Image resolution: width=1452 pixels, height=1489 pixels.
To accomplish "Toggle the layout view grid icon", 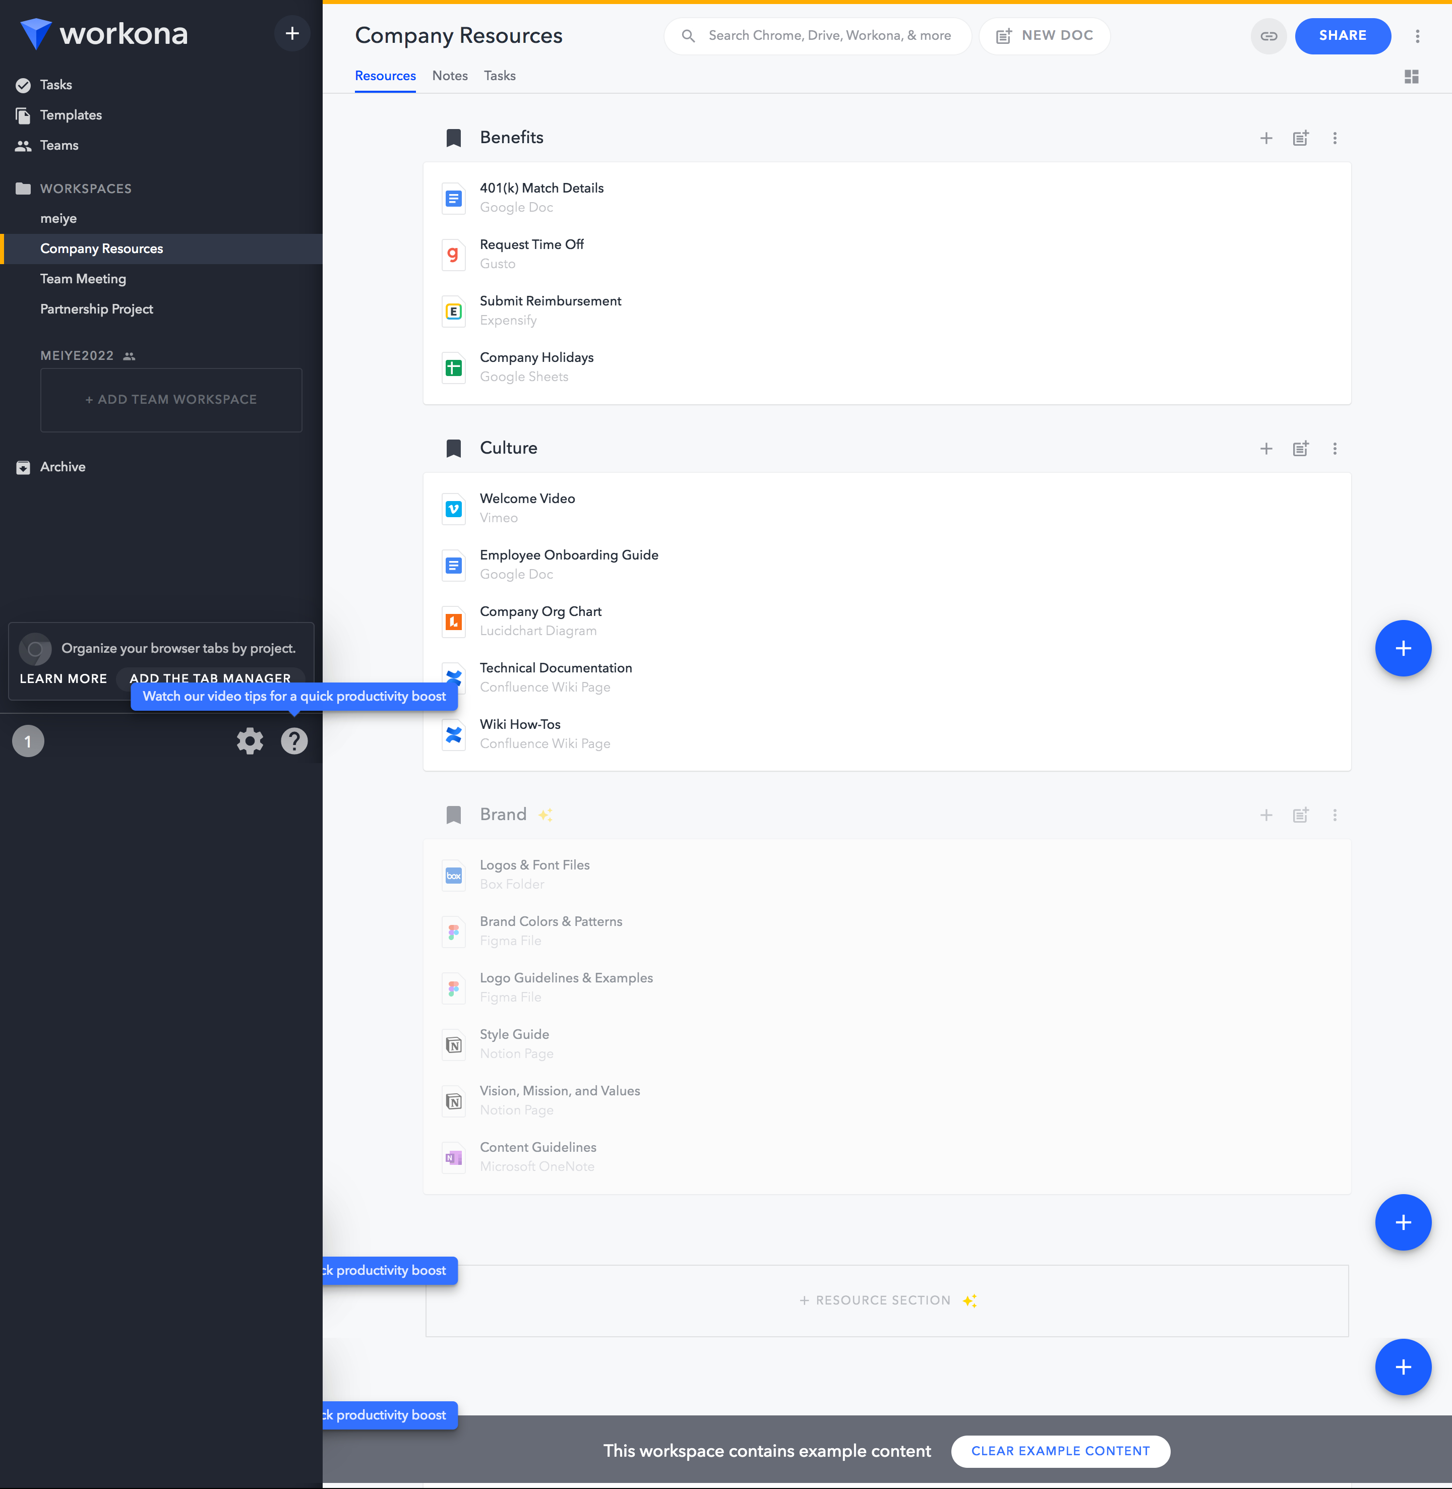I will [1411, 76].
